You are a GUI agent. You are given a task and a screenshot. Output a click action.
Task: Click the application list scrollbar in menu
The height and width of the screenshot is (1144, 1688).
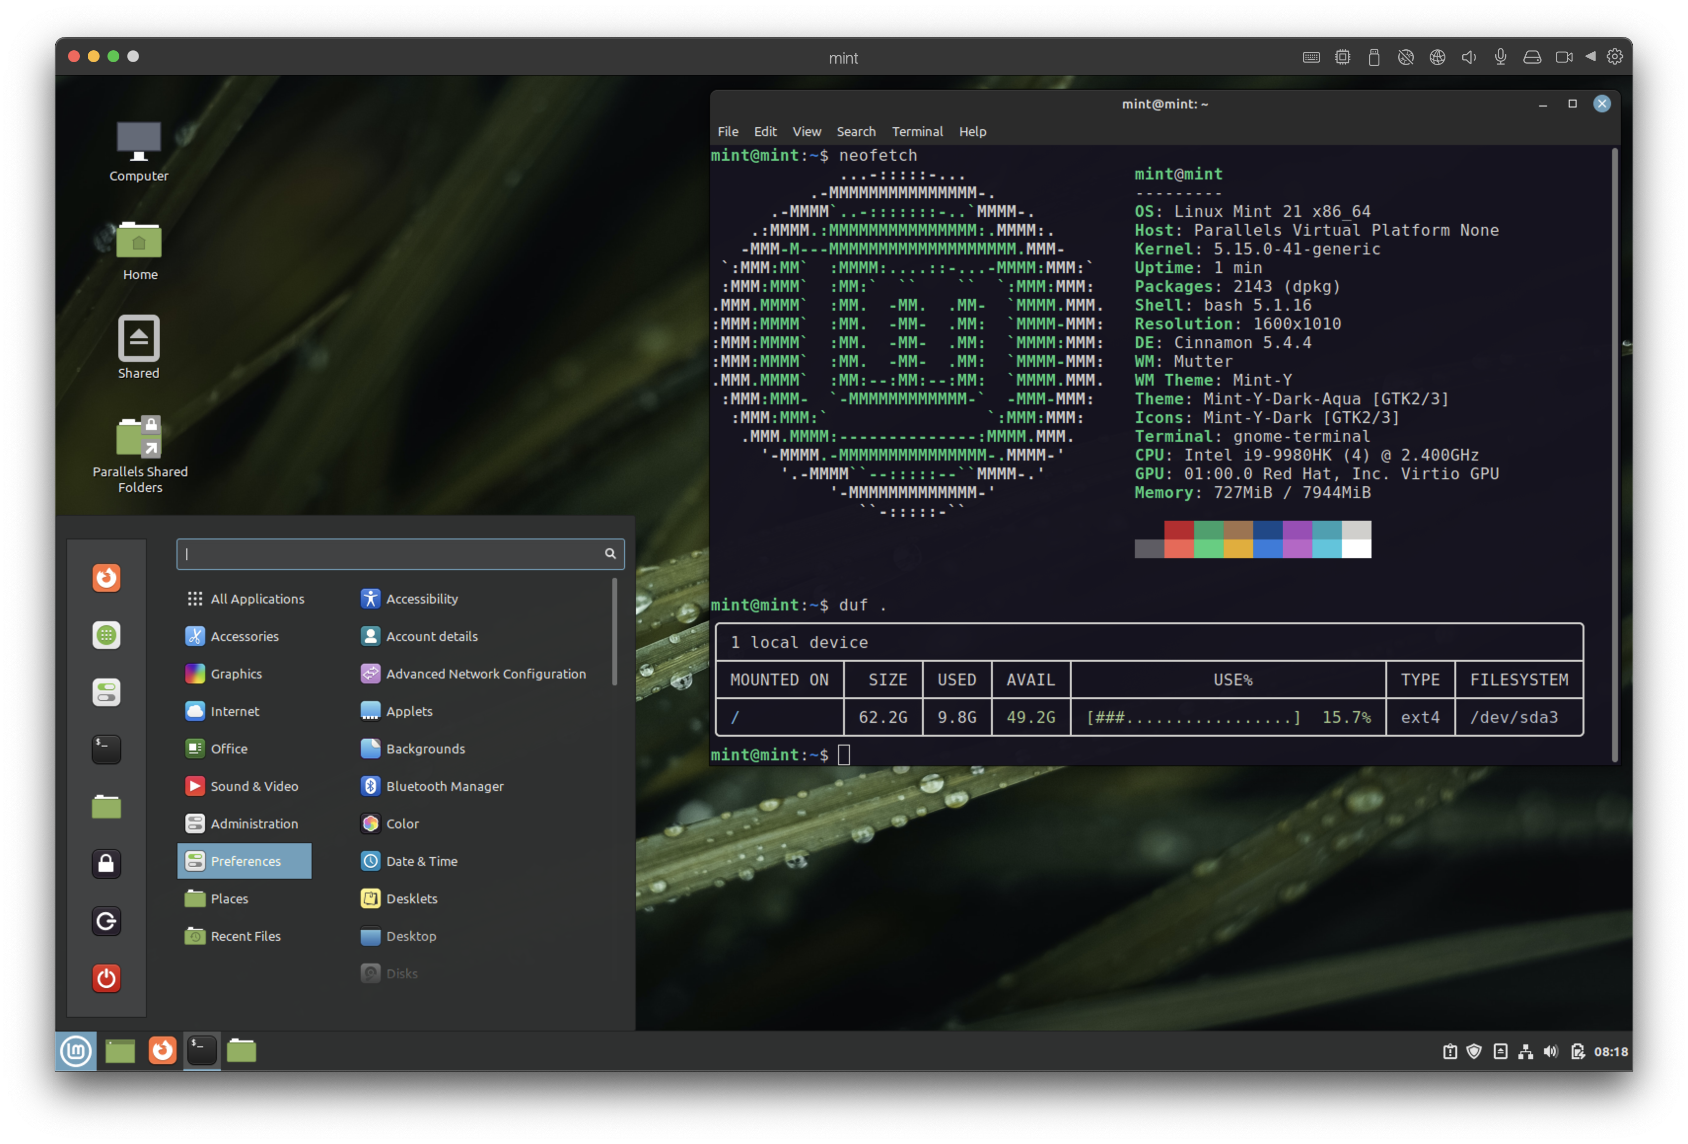point(614,632)
